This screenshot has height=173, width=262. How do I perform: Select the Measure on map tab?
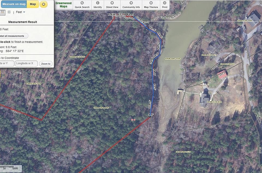[x=14, y=4]
